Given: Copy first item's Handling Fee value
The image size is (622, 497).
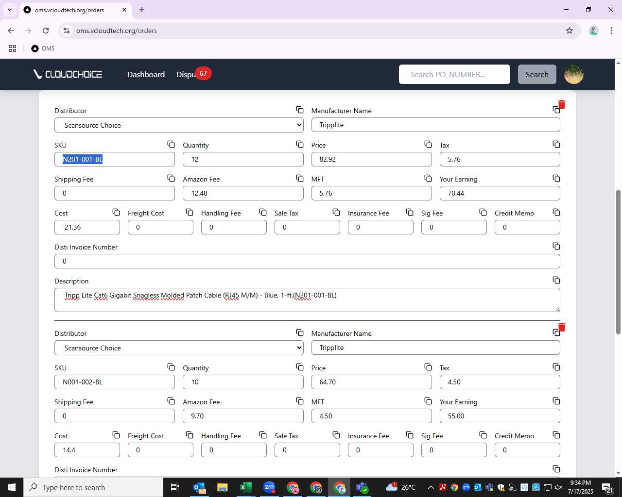Looking at the screenshot, I should pos(263,212).
